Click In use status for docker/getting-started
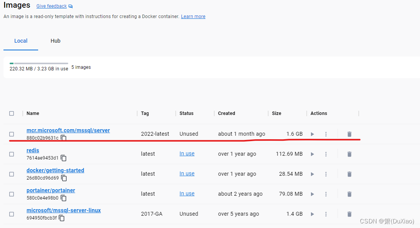 [187, 174]
